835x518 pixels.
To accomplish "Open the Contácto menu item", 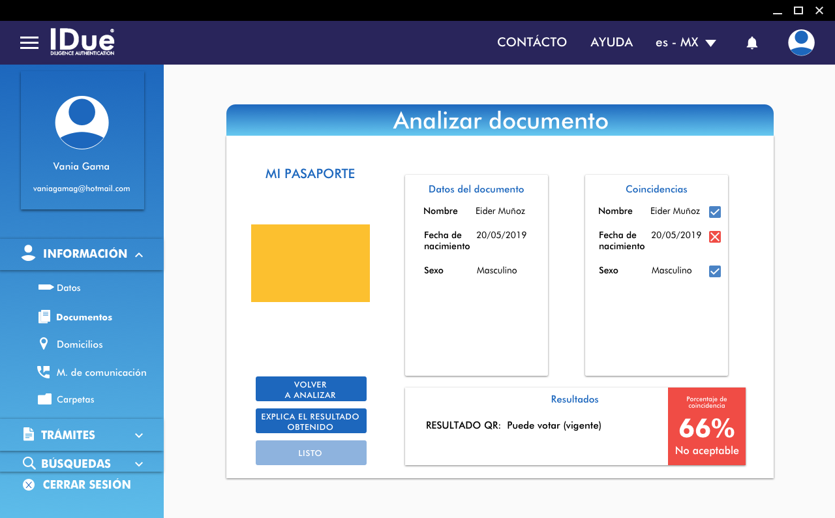I will coord(532,42).
